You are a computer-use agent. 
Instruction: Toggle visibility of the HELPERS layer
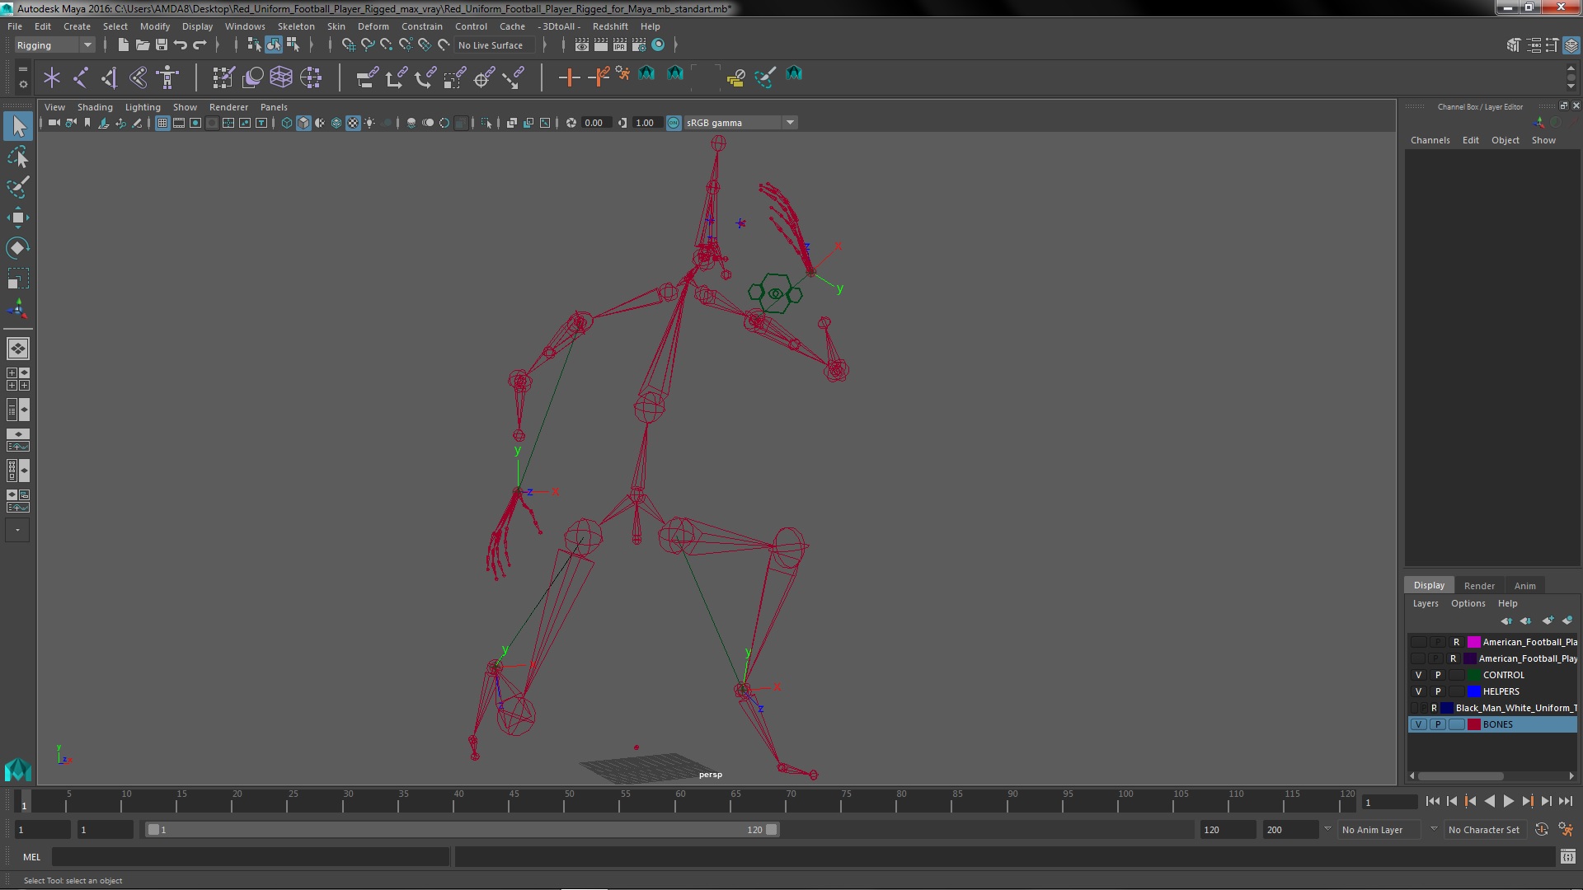click(1419, 691)
